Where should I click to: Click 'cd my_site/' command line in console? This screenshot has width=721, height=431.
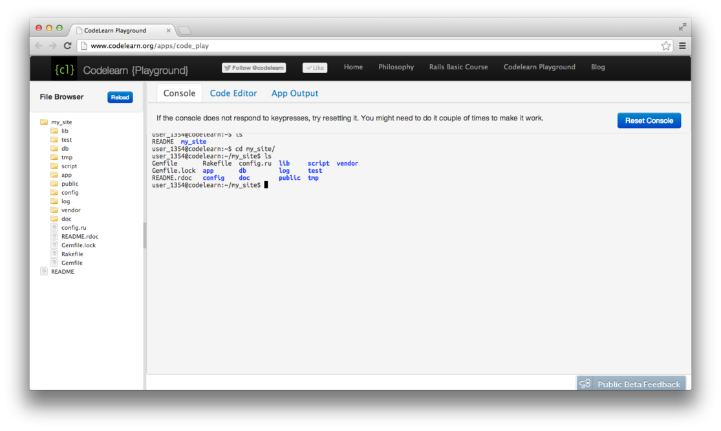pyautogui.click(x=213, y=149)
